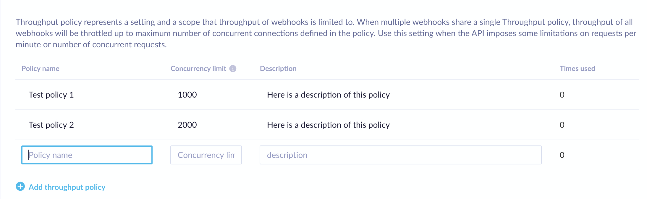This screenshot has width=647, height=199.
Task: Click the Description column header
Action: click(278, 69)
